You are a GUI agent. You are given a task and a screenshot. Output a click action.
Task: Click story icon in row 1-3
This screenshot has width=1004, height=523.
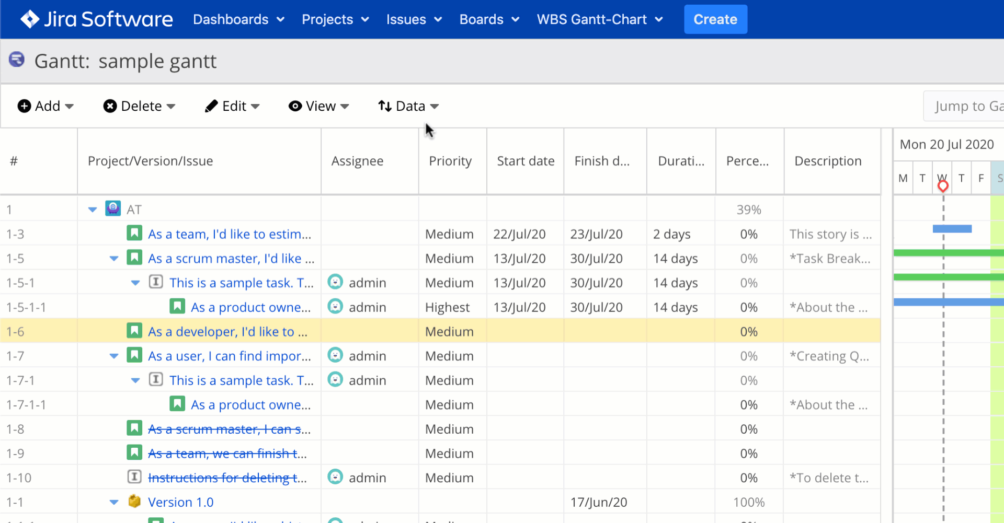(134, 233)
